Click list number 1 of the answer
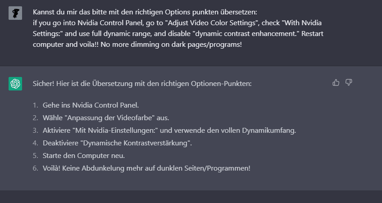Viewport: 382px width, 203px height. 35,105
